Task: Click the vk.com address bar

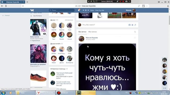Action: (x=85, y=6)
